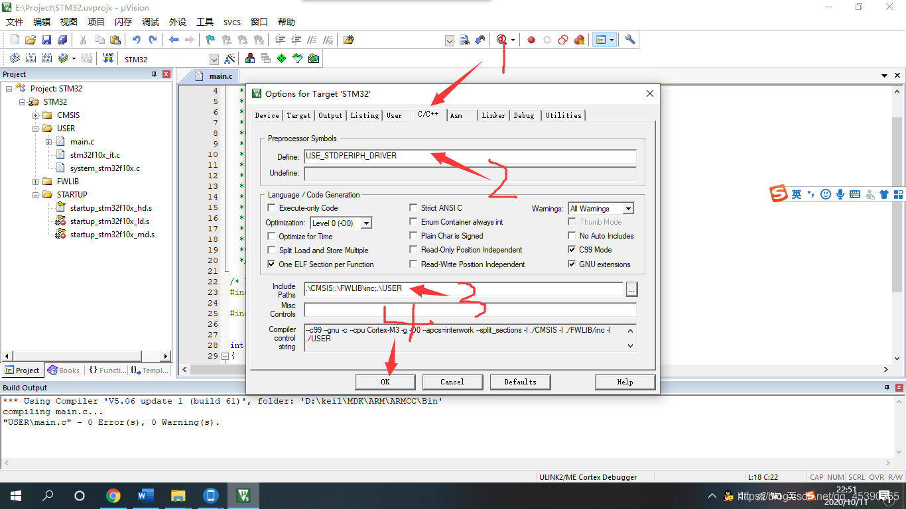Paste from clipboard icon
Screen dimensions: 906x509
(115, 40)
